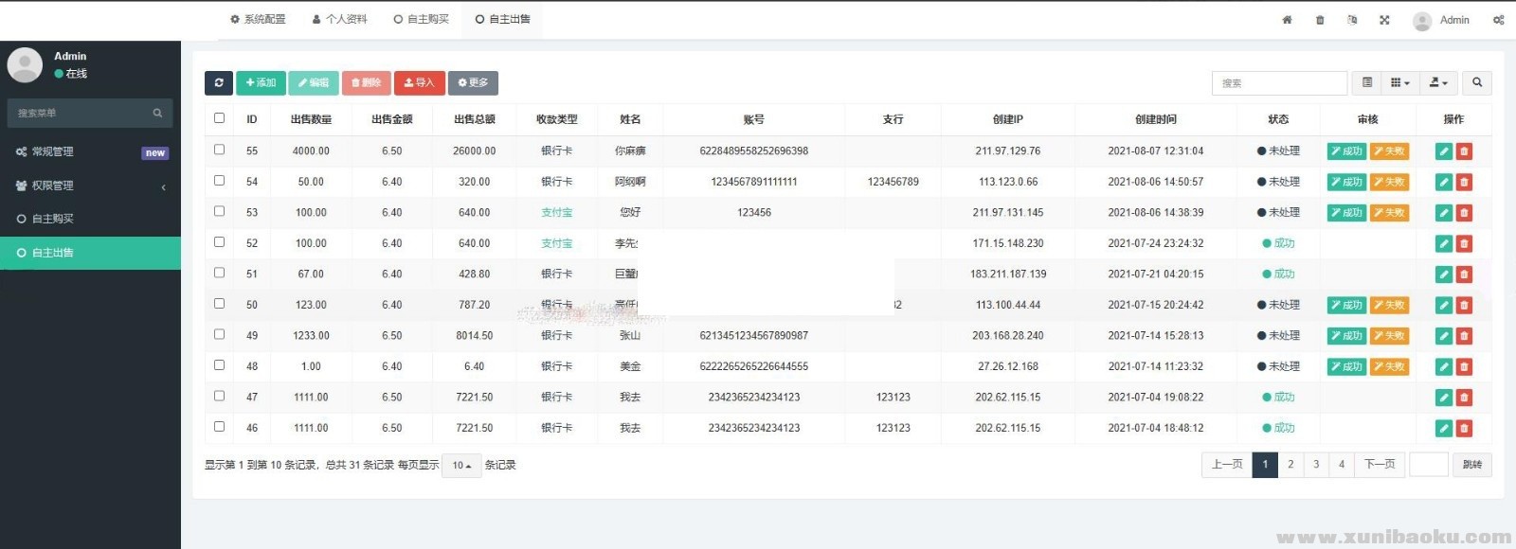Click the green edit pencil for row 55
Image resolution: width=1516 pixels, height=549 pixels.
1444,151
